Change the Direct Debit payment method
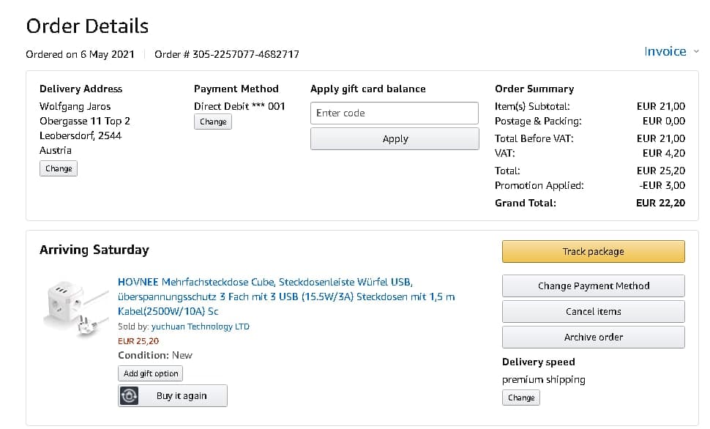The image size is (710, 429). [x=213, y=122]
